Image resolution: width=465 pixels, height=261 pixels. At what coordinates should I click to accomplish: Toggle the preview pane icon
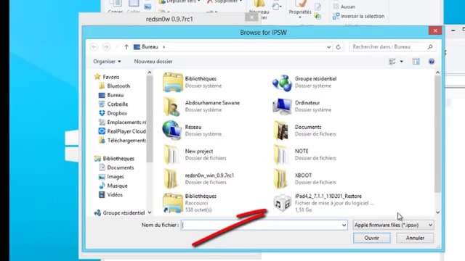pos(416,62)
